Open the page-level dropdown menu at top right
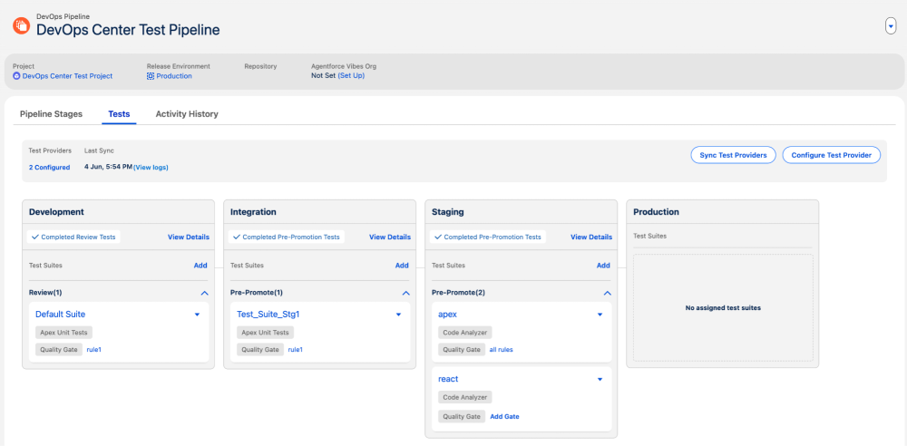The image size is (907, 446). [x=891, y=26]
